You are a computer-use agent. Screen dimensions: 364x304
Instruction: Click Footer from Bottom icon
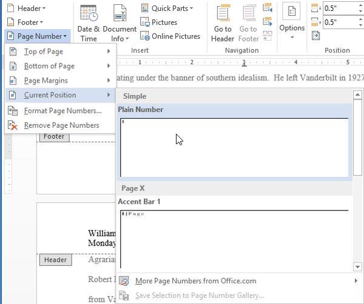316,22
